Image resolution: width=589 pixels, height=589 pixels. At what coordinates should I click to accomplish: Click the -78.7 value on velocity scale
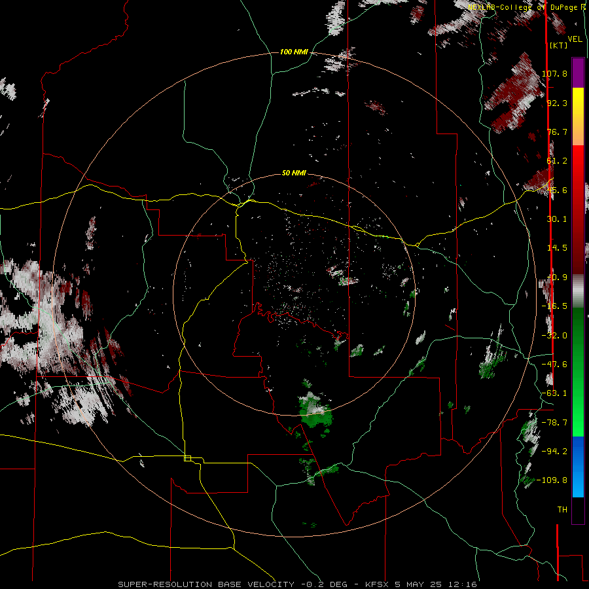[554, 423]
